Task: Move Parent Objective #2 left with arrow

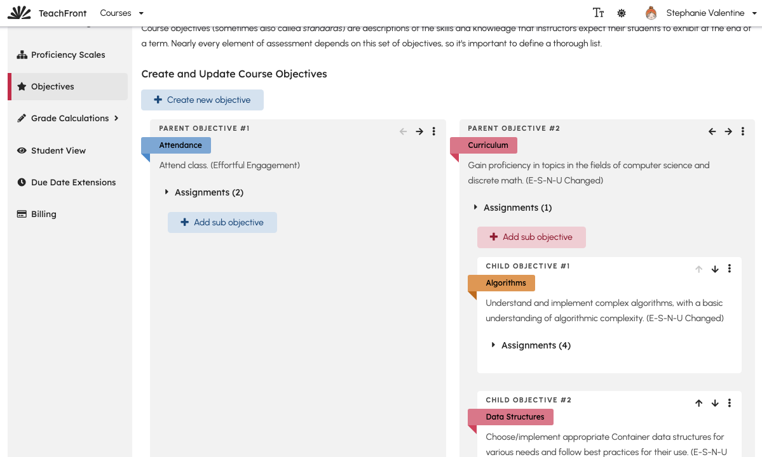Action: (712, 131)
